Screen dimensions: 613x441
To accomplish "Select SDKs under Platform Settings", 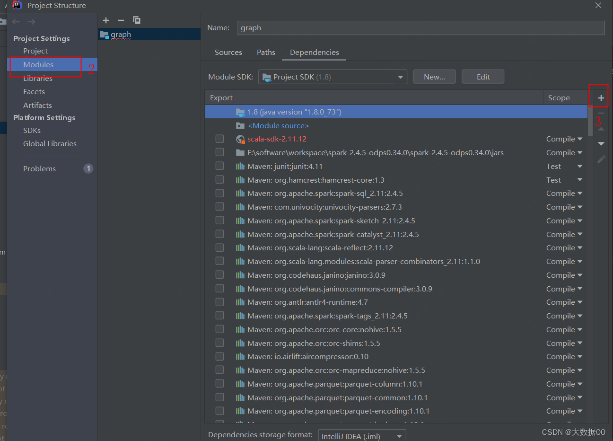I will tap(32, 131).
